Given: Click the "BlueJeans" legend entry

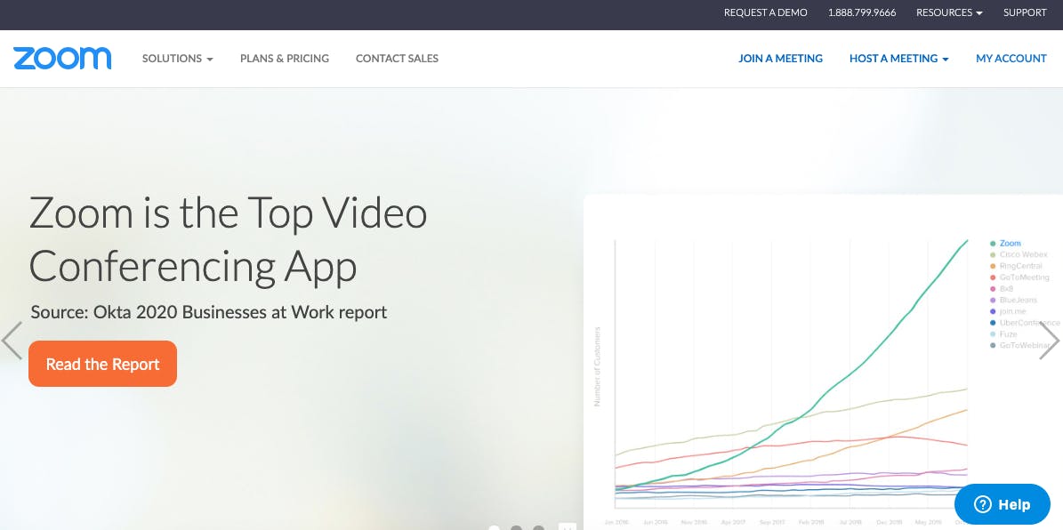Looking at the screenshot, I should tap(1013, 301).
